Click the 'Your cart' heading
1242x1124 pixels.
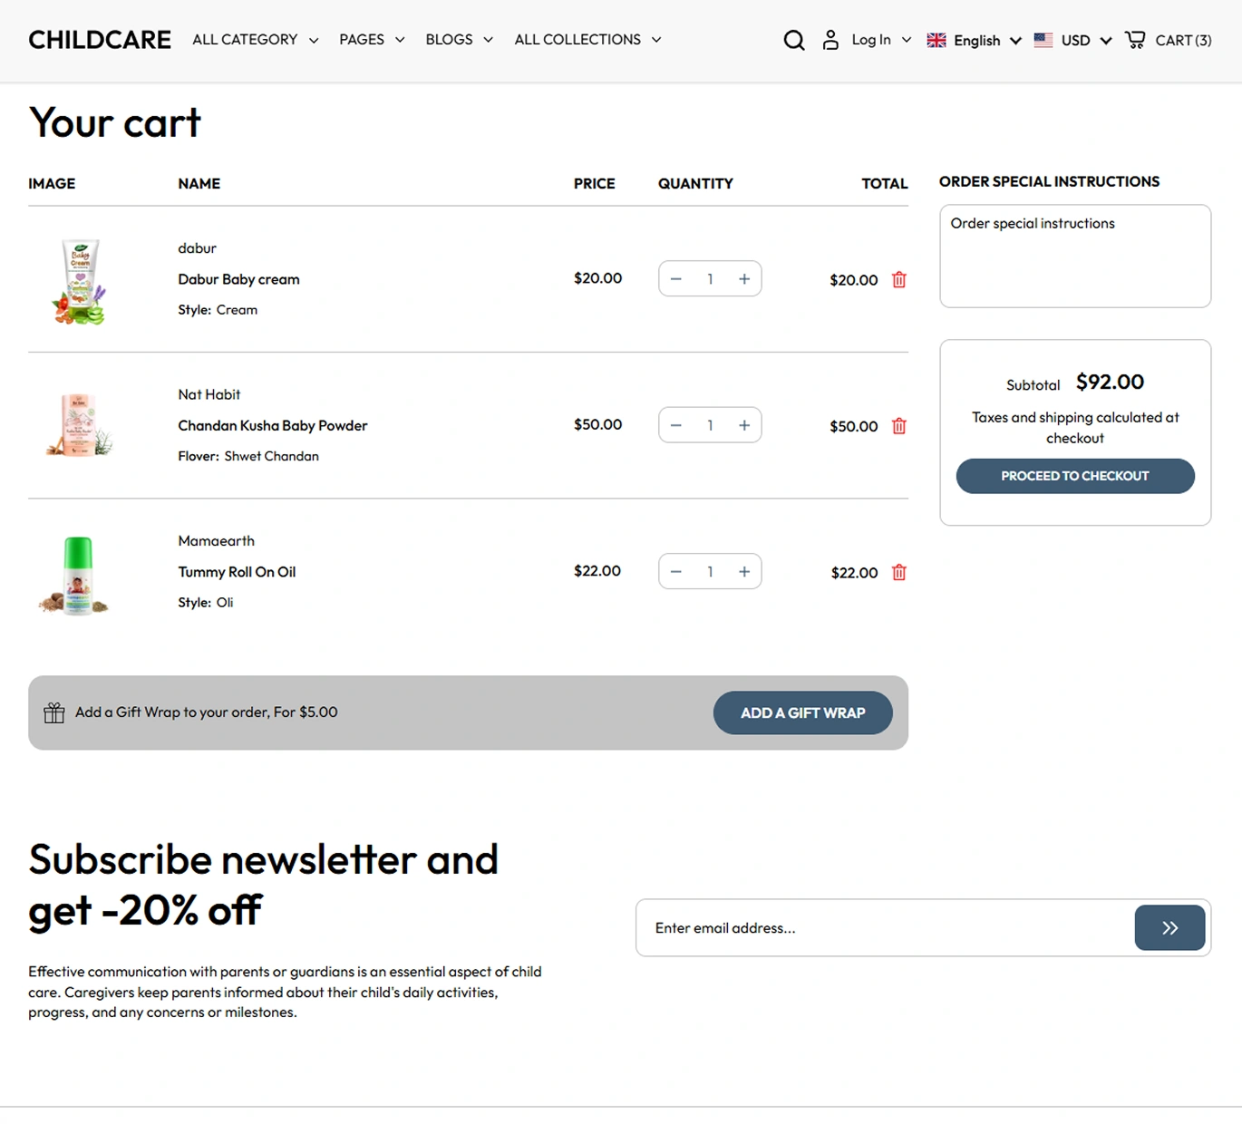pyautogui.click(x=114, y=122)
